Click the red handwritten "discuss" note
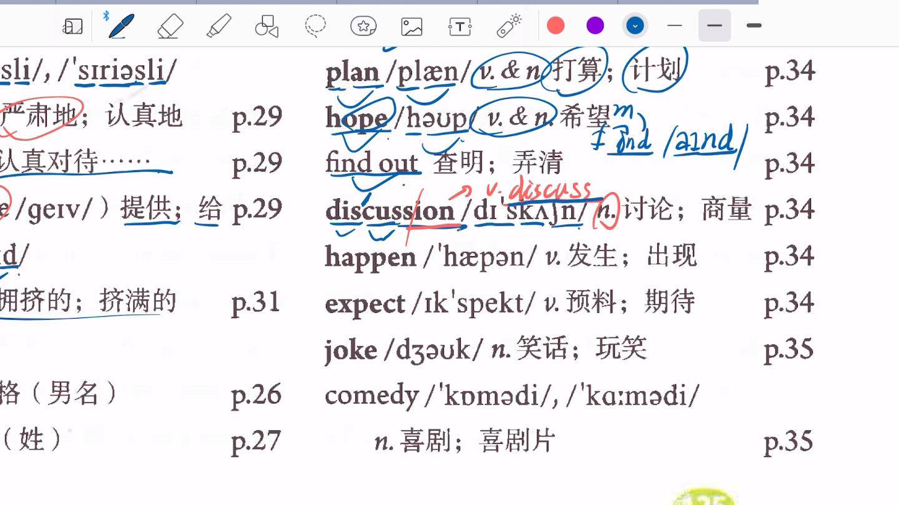The height and width of the screenshot is (505, 899). [x=549, y=189]
